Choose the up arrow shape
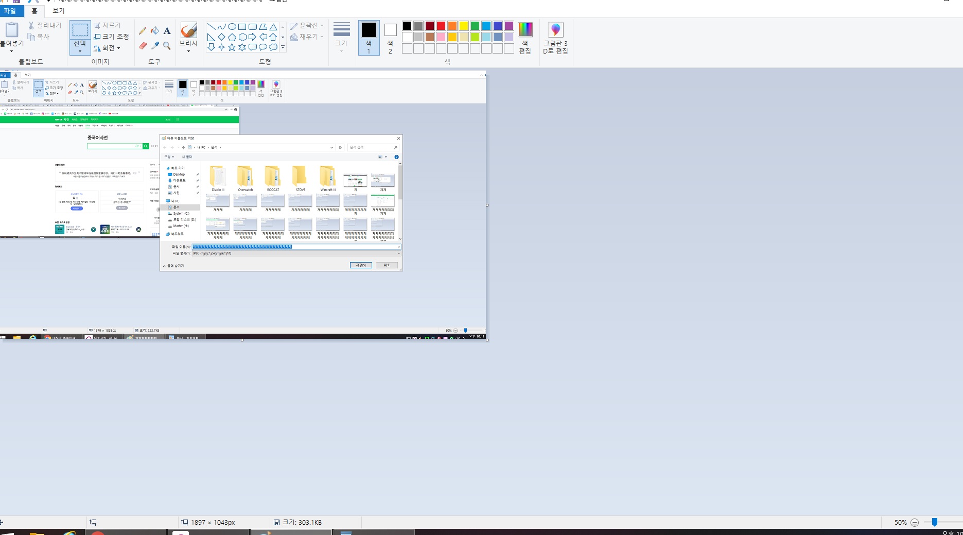The width and height of the screenshot is (963, 535). pos(273,37)
